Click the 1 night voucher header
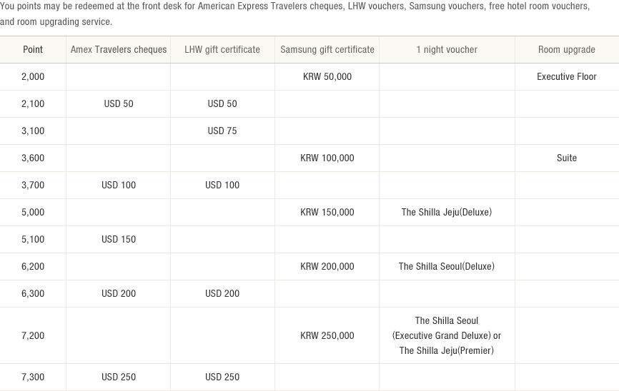This screenshot has height=391, width=619. [x=447, y=50]
